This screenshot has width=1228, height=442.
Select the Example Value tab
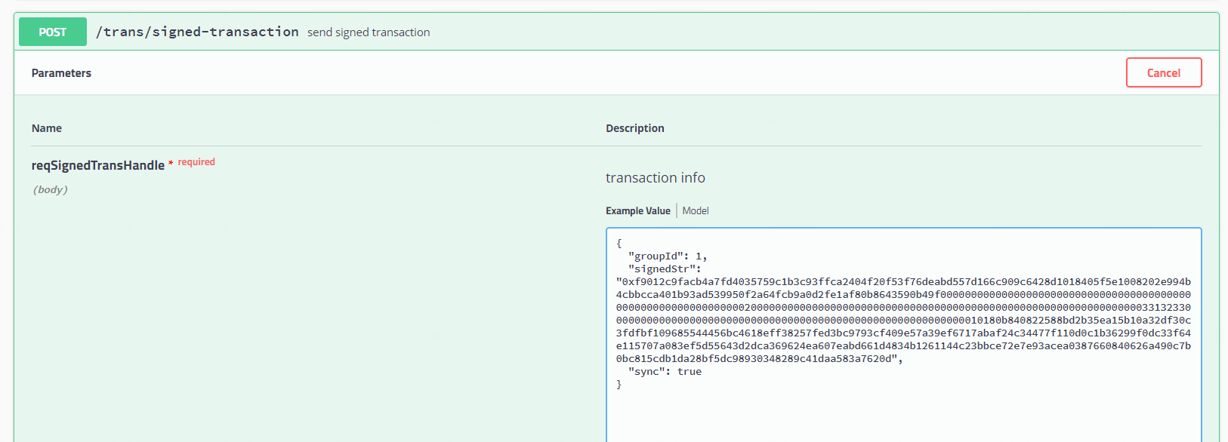coord(637,210)
